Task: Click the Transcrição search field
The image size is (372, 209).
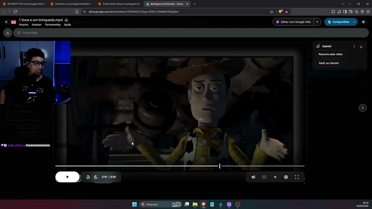Action: [x=191, y=33]
